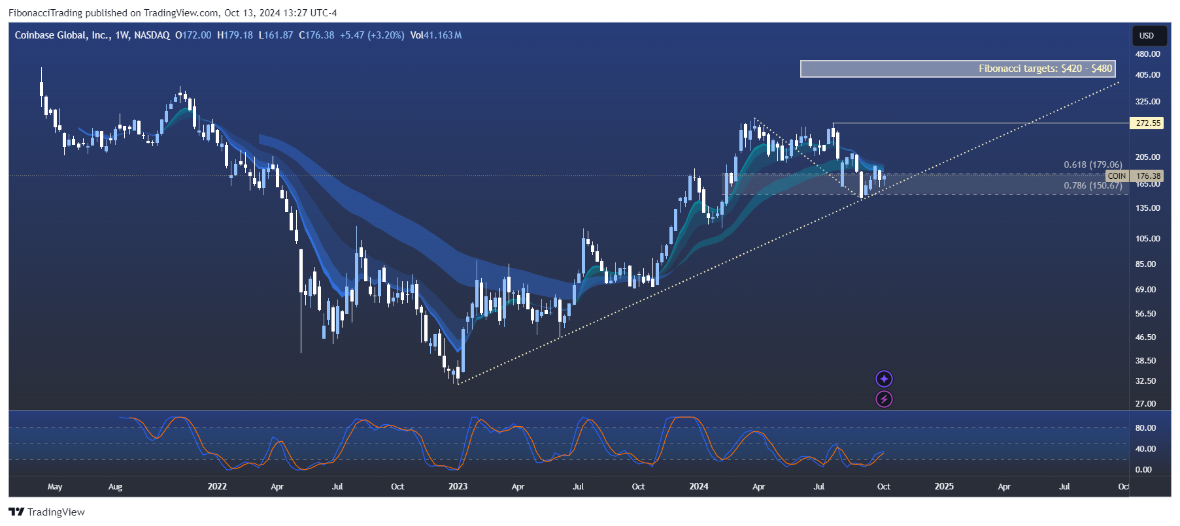Click the 0.618 (179.06) Fibonacci level label
Viewport: 1180px width, 526px height.
tap(1092, 164)
